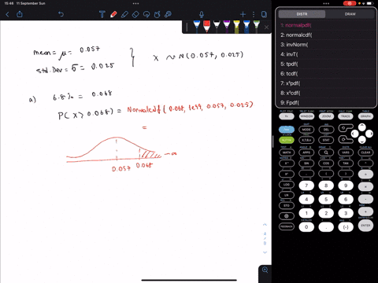Select the laser pointer tool
Screen dimensions: 378x283
point(168,14)
